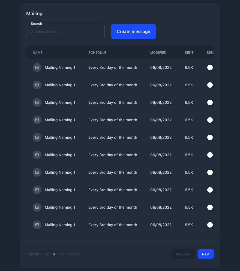Toggle the send switch in the first row
This screenshot has width=240, height=271.
click(210, 67)
